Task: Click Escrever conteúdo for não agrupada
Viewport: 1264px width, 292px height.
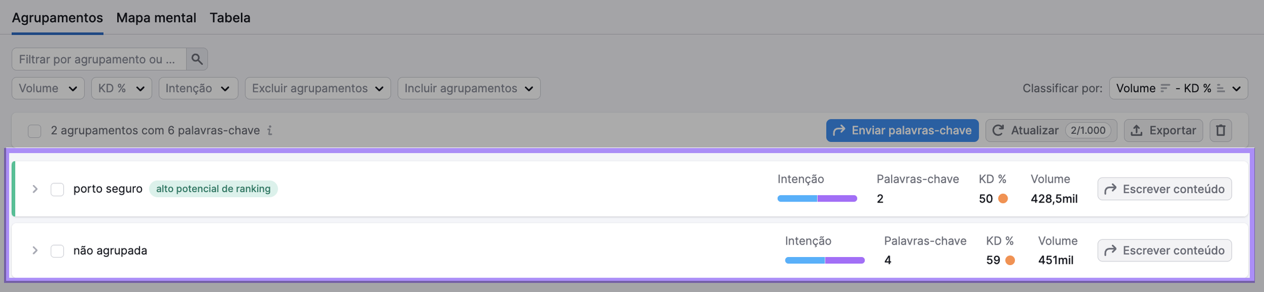Action: (1164, 251)
